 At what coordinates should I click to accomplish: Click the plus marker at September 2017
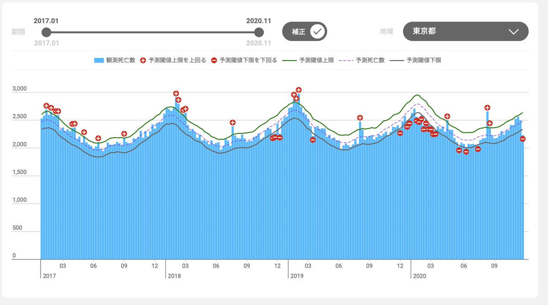(124, 134)
